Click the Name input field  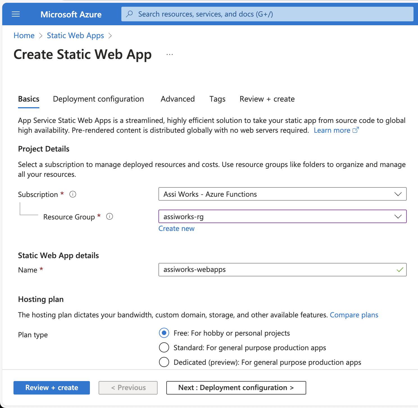click(278, 270)
